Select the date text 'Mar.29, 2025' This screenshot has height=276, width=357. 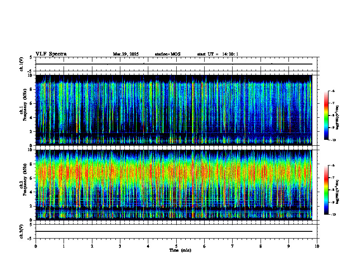126,54
